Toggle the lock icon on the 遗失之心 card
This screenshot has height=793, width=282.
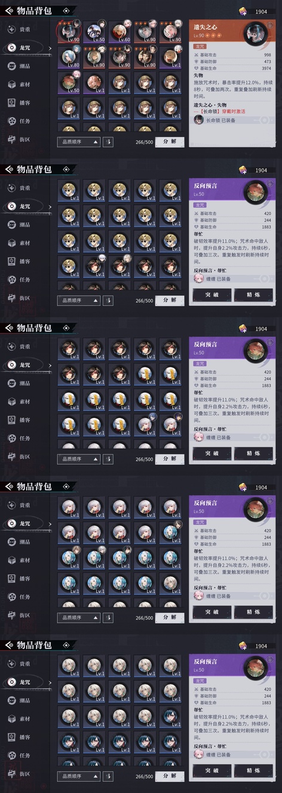coord(270,25)
